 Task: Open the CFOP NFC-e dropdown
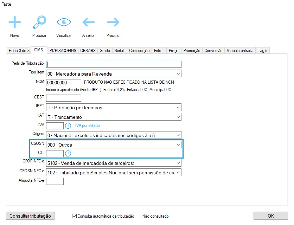pyautogui.click(x=178, y=163)
